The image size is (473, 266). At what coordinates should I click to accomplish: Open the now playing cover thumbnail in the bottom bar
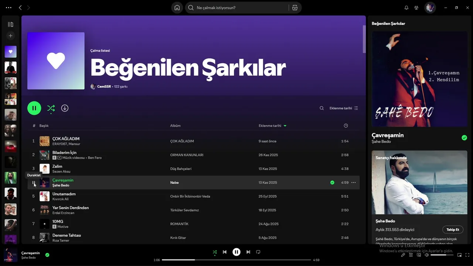pyautogui.click(x=10, y=255)
